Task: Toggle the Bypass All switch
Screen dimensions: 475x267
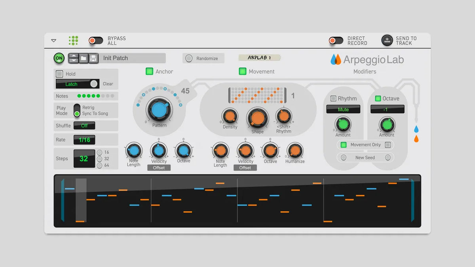Action: [x=95, y=40]
